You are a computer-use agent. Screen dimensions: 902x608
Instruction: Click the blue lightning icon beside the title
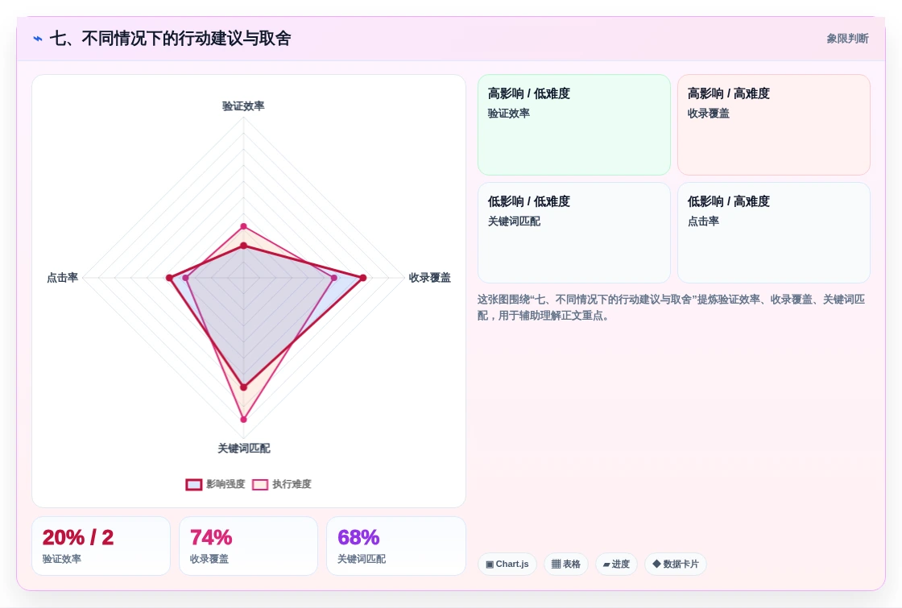click(38, 39)
